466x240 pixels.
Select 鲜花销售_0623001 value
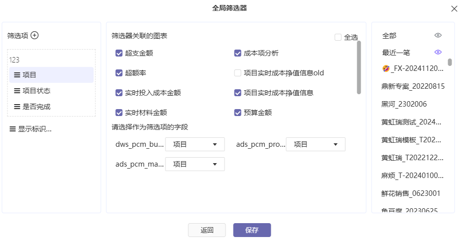(x=411, y=193)
